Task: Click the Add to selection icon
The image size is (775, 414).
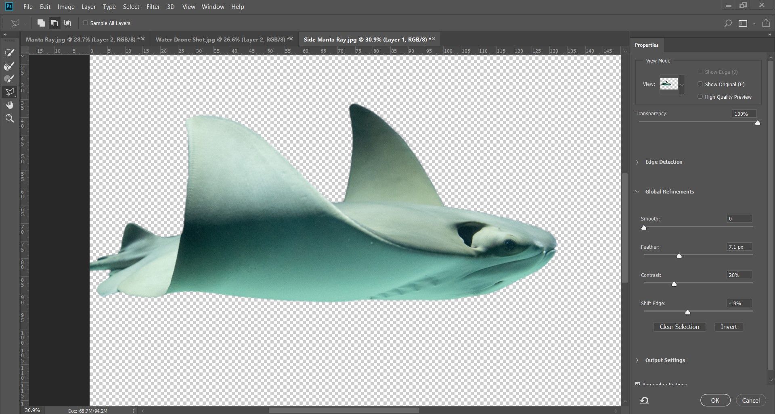Action: coord(54,23)
